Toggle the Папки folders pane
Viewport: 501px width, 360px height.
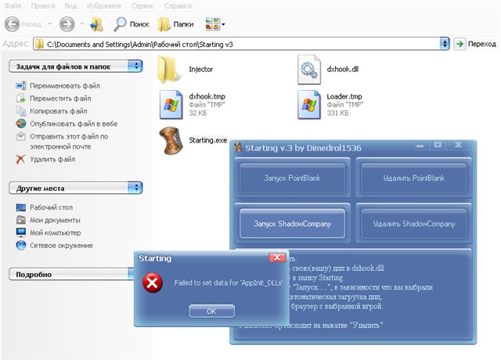pos(175,24)
